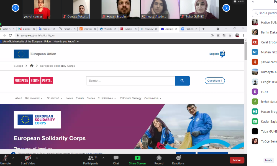Screen dimensions: 277x166
Task: Click Invite in the participants panel
Action: point(268,160)
